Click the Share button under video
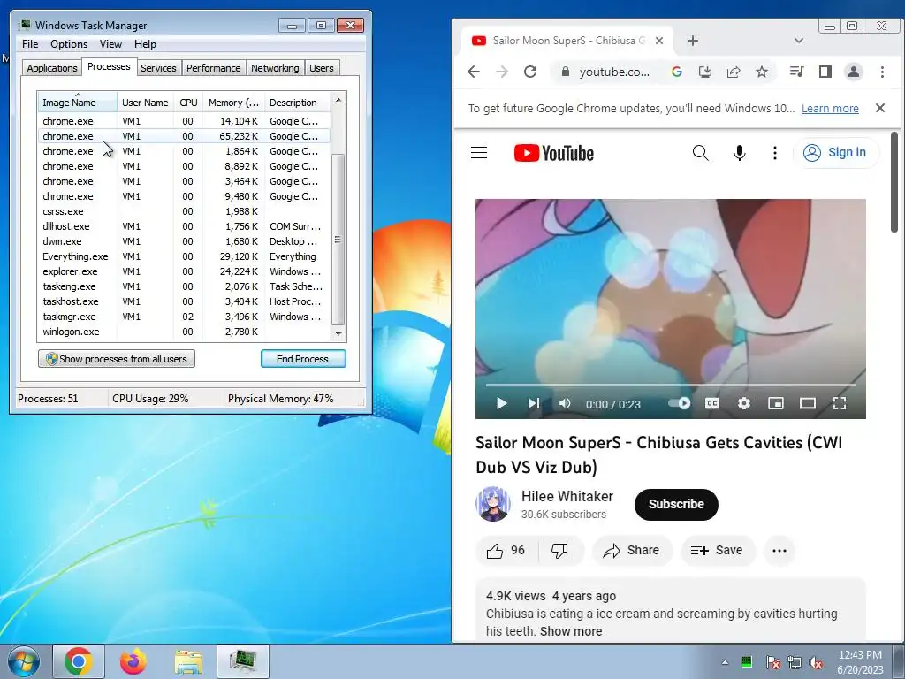This screenshot has width=905, height=679. pos(632,550)
